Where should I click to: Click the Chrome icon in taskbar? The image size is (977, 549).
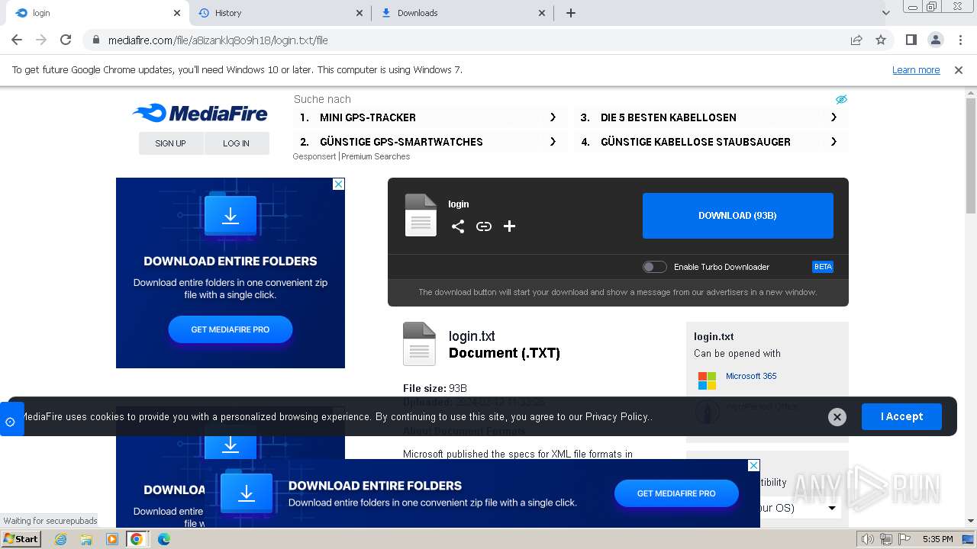(x=137, y=539)
